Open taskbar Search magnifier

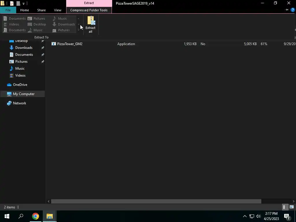(x=21, y=216)
